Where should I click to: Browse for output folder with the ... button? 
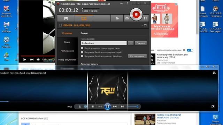coord(131,43)
